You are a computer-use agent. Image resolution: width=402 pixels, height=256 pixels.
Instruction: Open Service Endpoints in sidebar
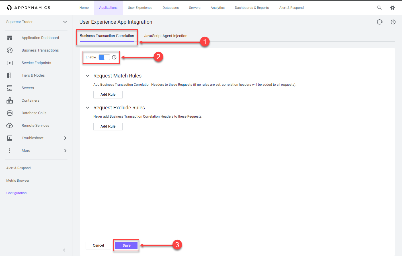pyautogui.click(x=36, y=63)
